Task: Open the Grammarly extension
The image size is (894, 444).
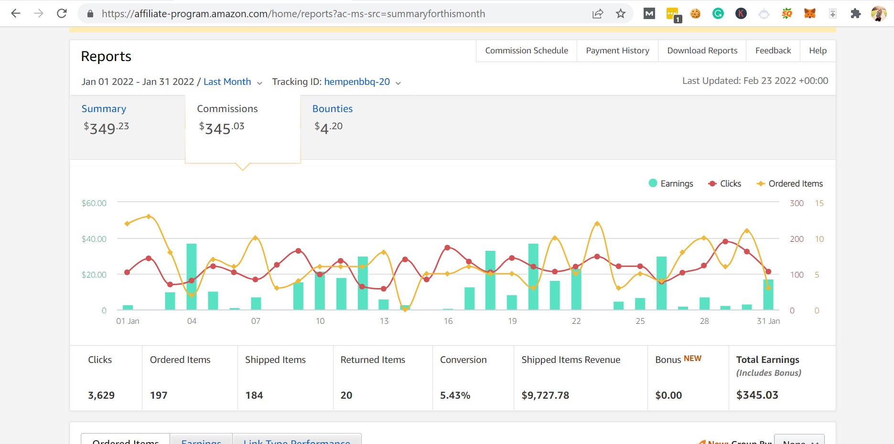Action: (x=718, y=14)
